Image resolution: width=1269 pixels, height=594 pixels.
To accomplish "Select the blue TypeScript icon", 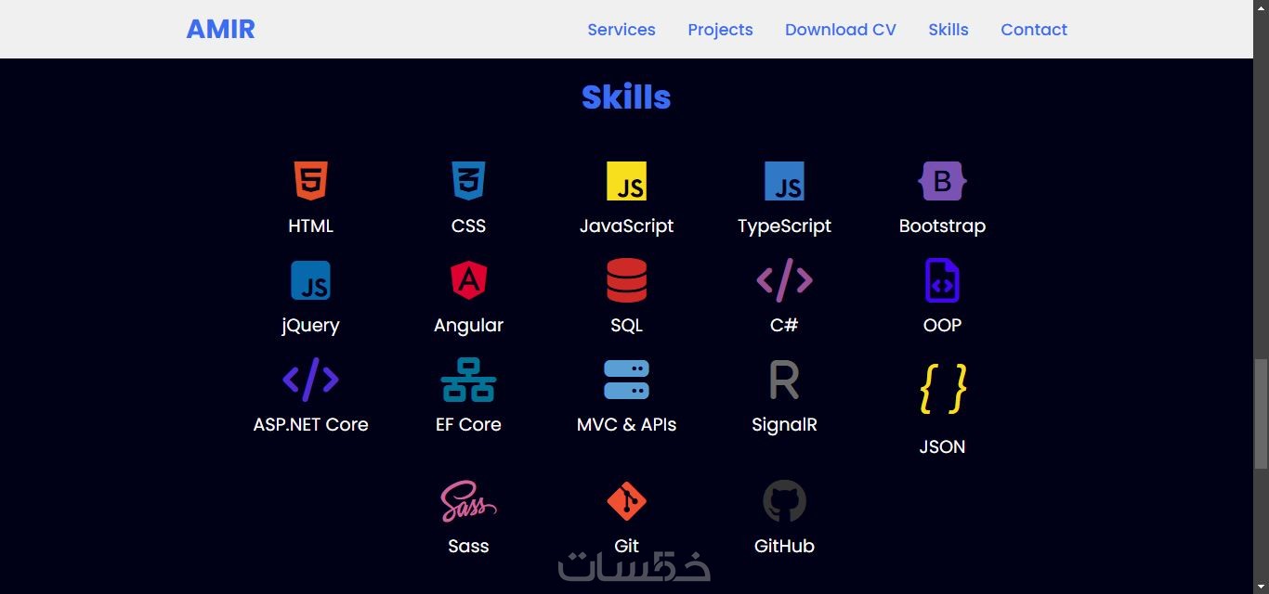I will [784, 181].
